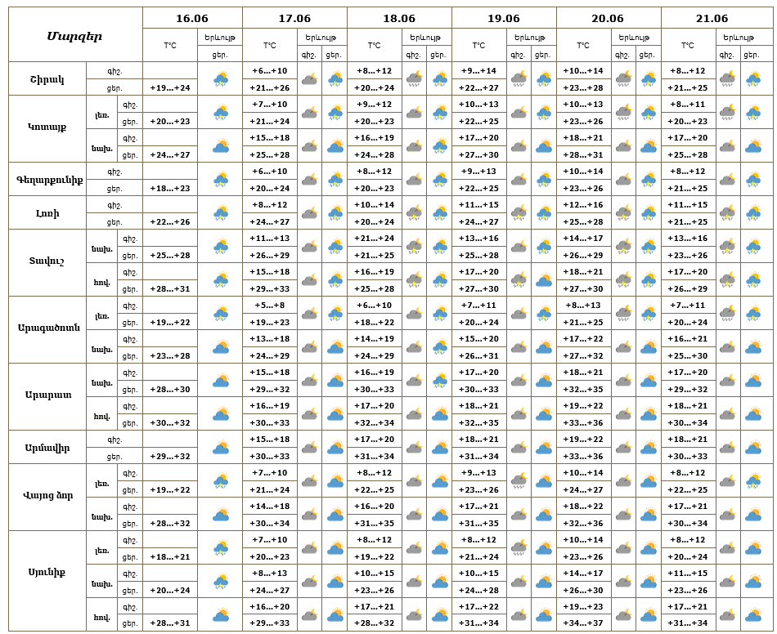The image size is (777, 634).
Task: Click Տավուշ հով. 20.06 night weather icon
Action: point(623,280)
